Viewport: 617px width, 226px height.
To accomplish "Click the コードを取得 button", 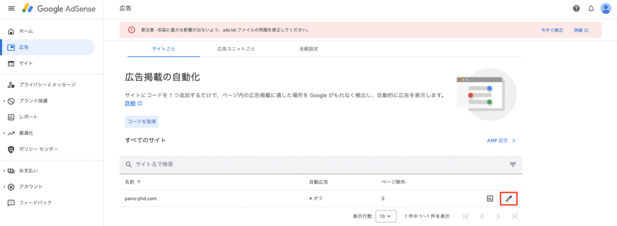I will (142, 121).
